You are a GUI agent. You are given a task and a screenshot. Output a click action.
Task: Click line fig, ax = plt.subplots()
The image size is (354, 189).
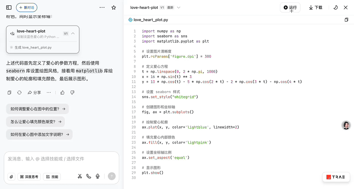point(168,112)
